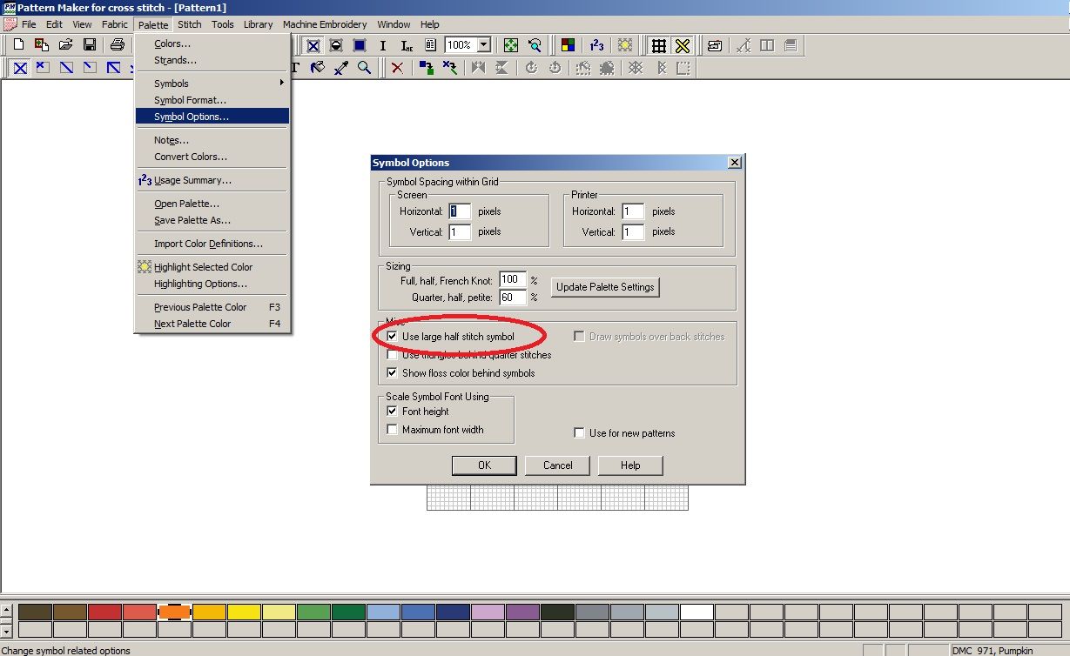
Task: Toggle Use large half stitch symbol checkbox
Action: pos(393,336)
